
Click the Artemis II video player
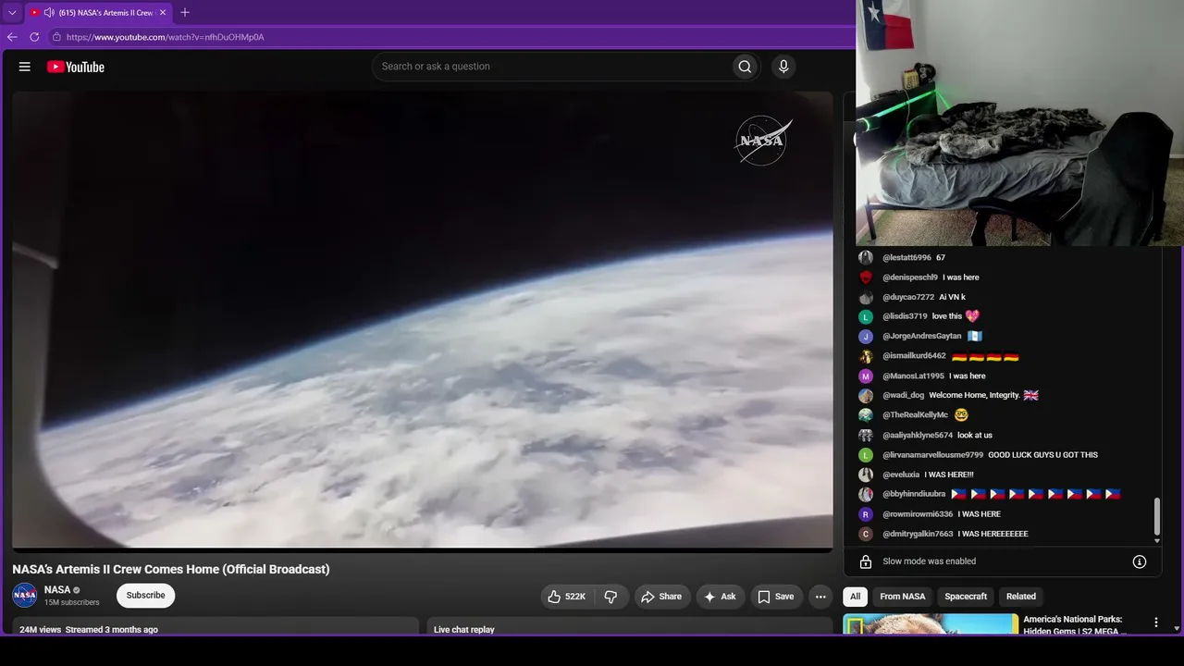click(423, 320)
